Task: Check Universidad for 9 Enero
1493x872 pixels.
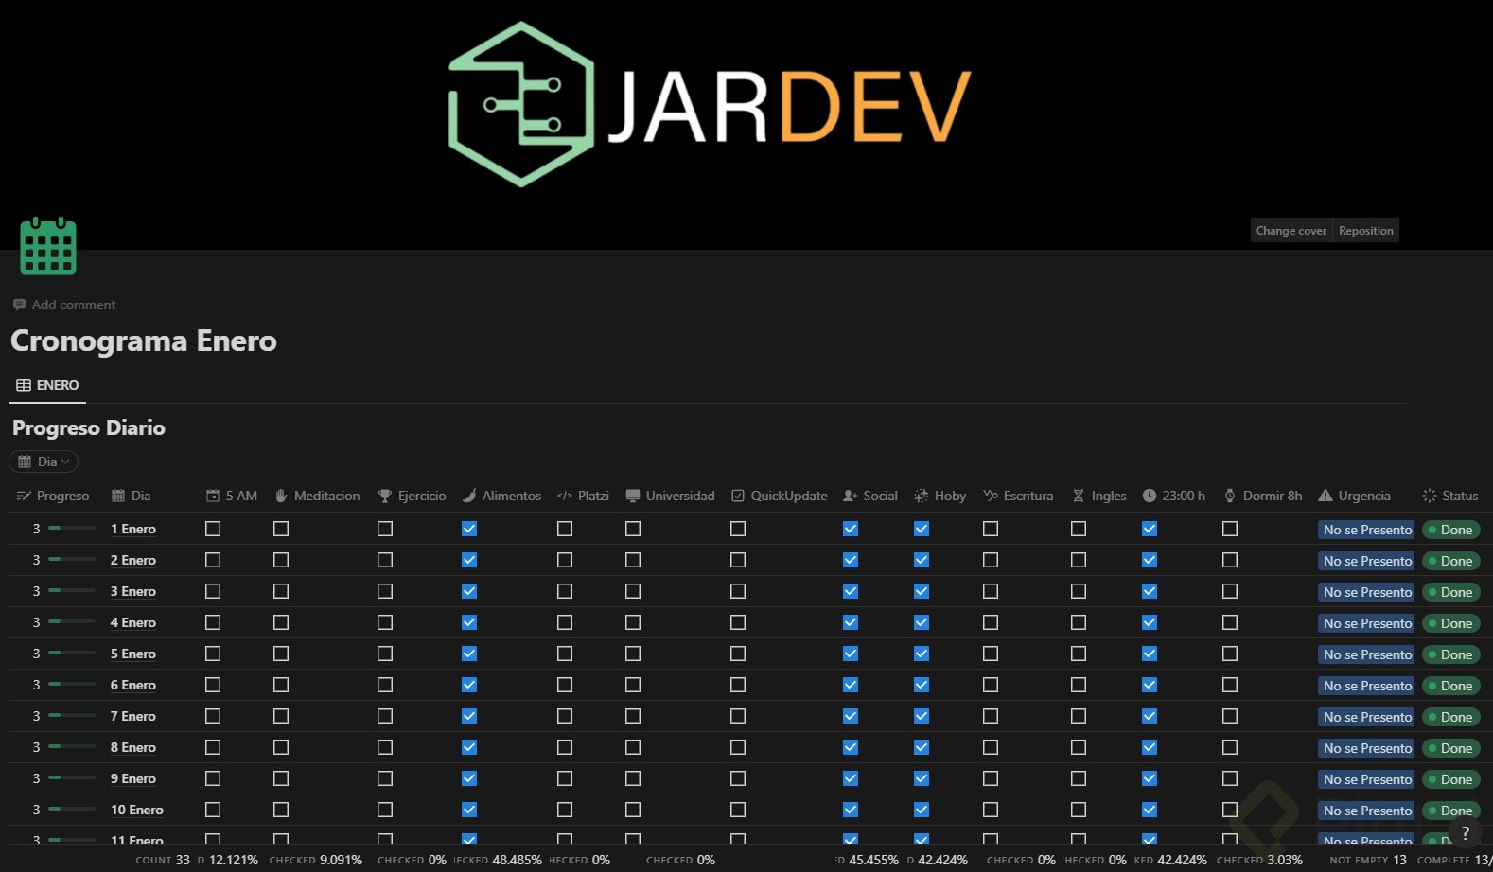Action: pos(633,778)
